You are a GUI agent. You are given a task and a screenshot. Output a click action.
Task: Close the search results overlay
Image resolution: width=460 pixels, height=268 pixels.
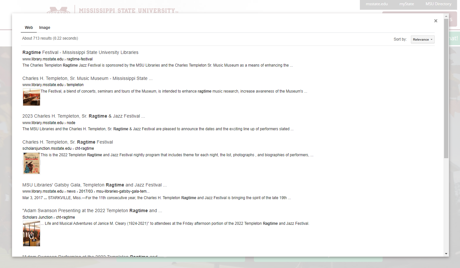pos(436,21)
